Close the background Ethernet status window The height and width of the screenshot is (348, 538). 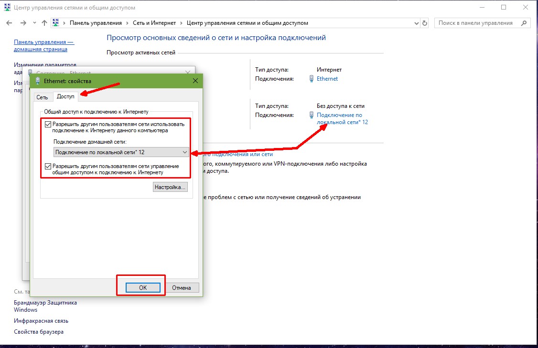click(x=188, y=73)
